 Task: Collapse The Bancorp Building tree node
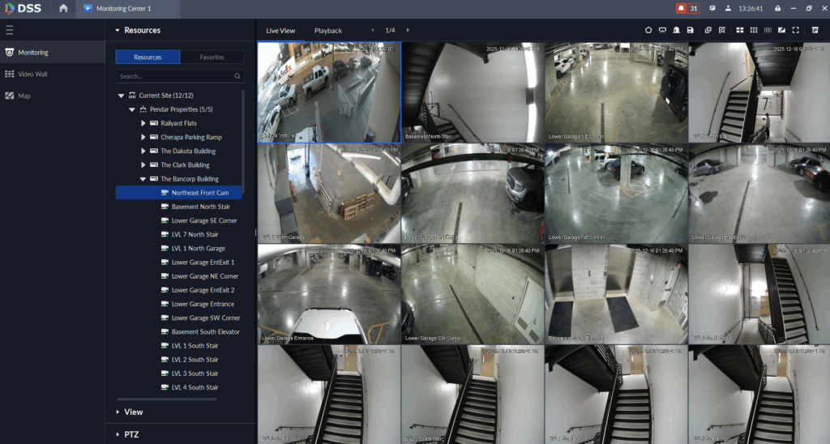tap(143, 179)
